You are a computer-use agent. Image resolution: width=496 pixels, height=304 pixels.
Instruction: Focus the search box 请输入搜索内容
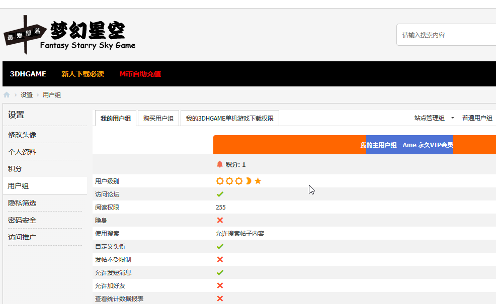pos(446,35)
